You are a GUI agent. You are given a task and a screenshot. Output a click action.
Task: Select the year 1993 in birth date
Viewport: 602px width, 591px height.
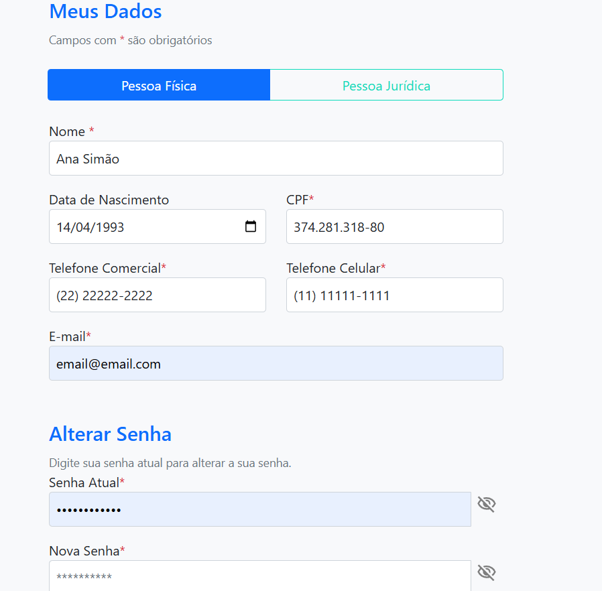click(x=109, y=227)
